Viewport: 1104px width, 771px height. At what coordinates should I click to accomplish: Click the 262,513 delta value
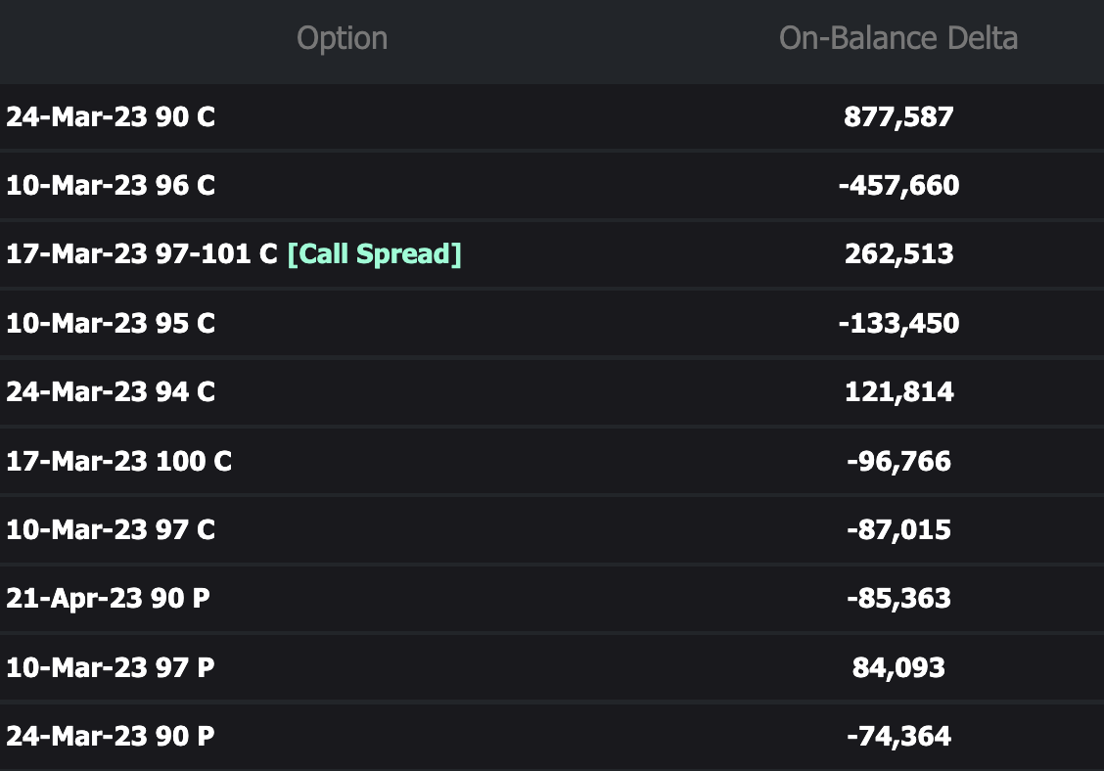tap(899, 254)
